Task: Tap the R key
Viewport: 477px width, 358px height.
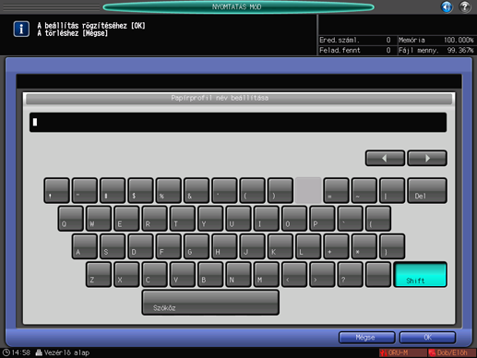Action: click(x=155, y=219)
